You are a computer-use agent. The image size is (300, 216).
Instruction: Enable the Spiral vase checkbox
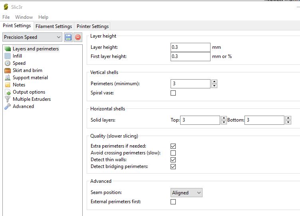pos(173,93)
